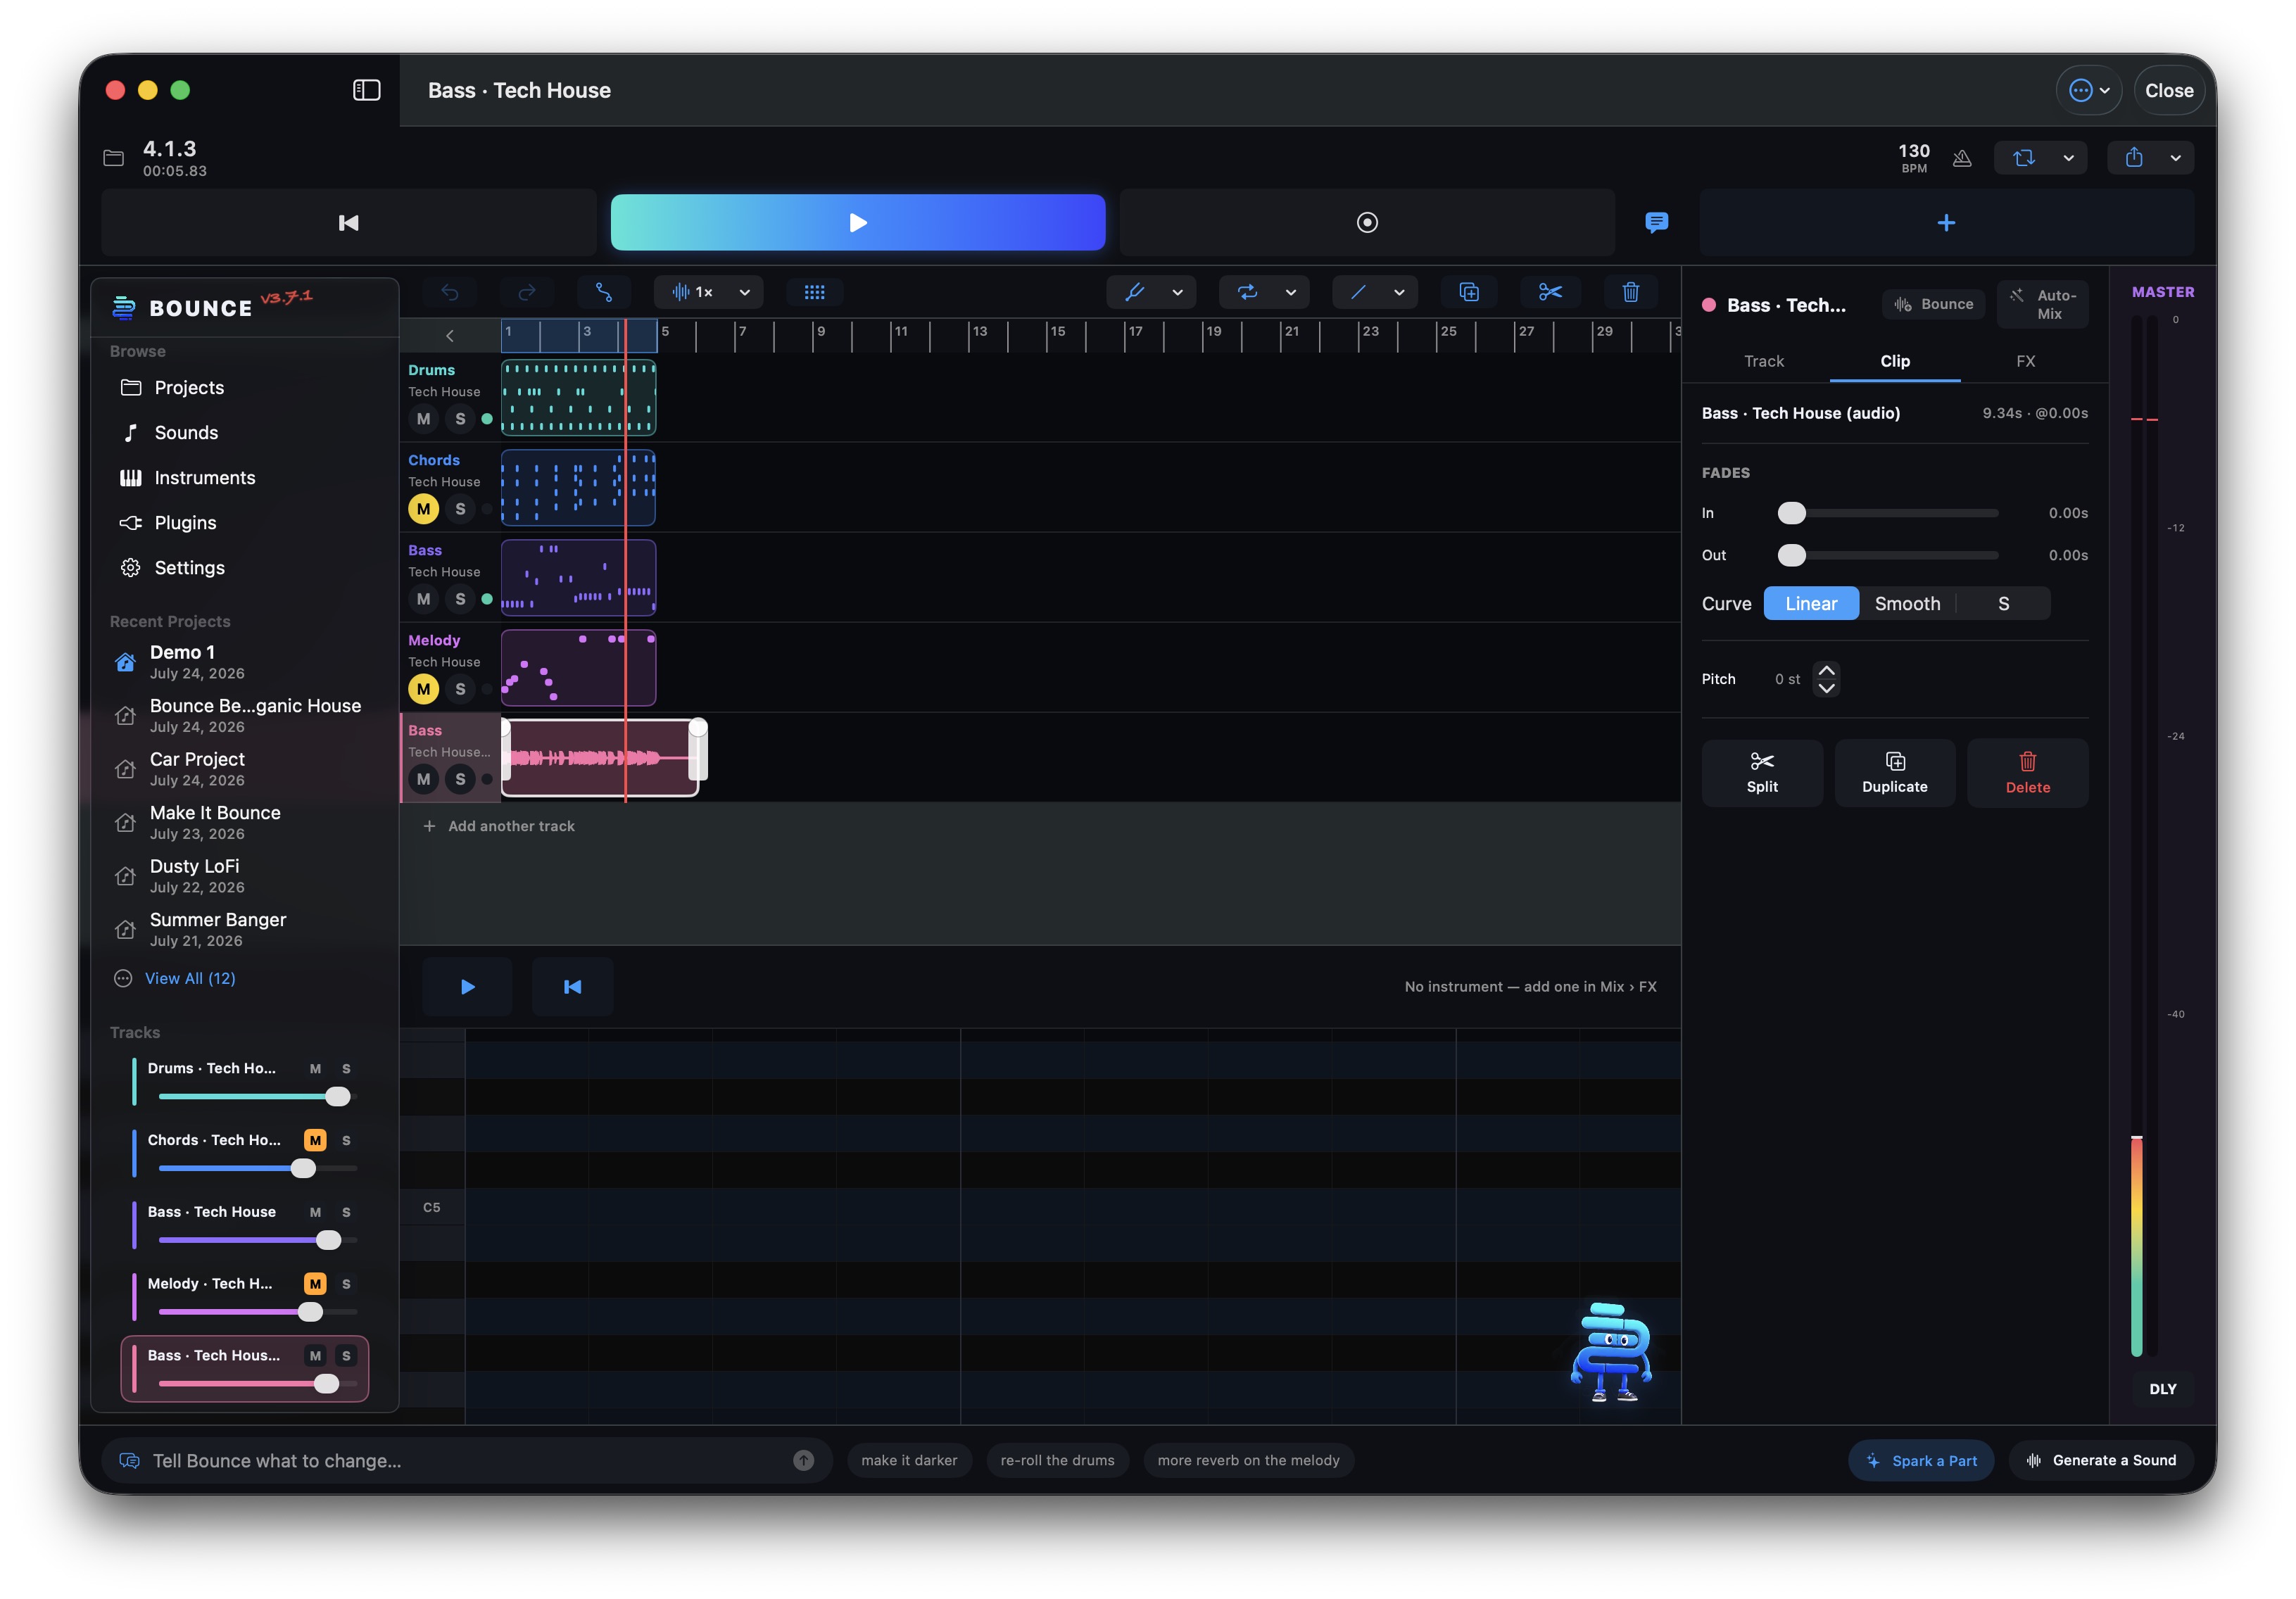
Task: Increase pitch with the up stepper arrow
Action: [x=1826, y=670]
